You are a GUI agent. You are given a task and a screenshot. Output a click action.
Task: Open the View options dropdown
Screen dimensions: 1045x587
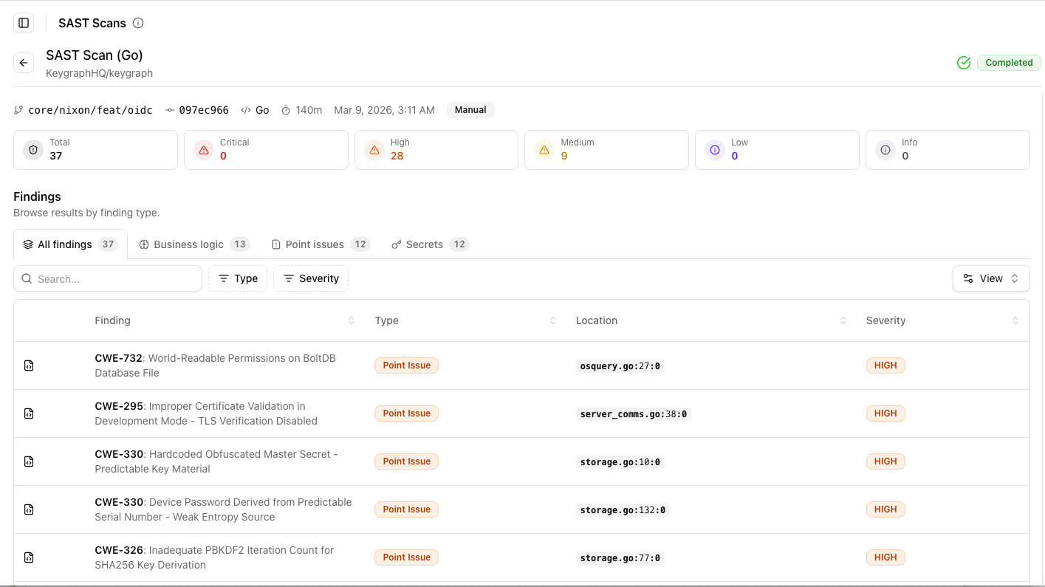(x=991, y=278)
